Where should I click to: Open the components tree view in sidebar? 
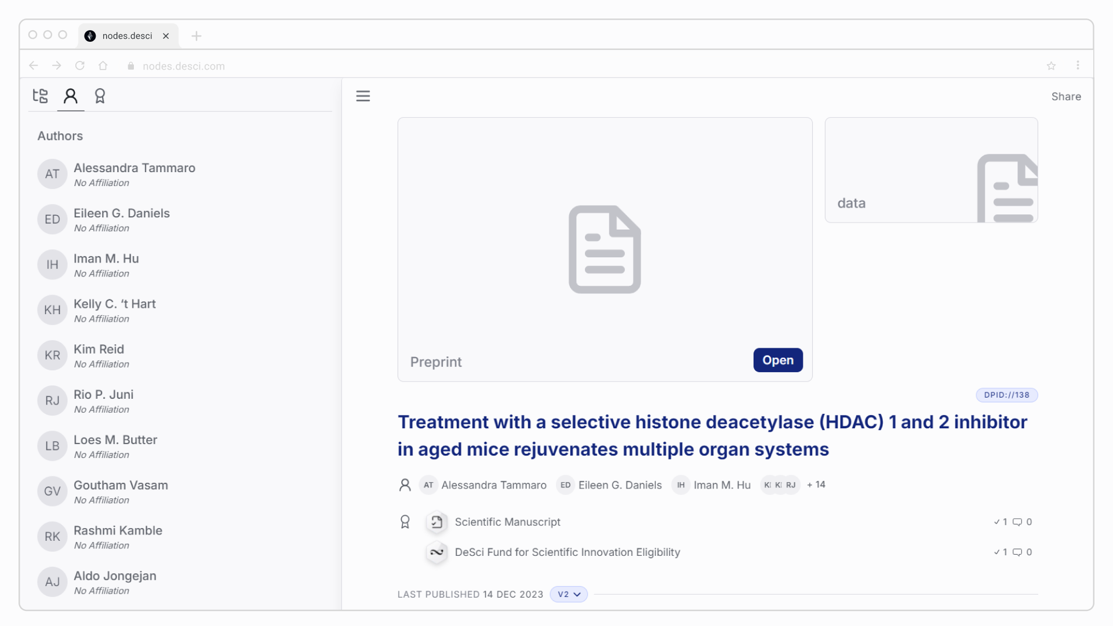(41, 96)
